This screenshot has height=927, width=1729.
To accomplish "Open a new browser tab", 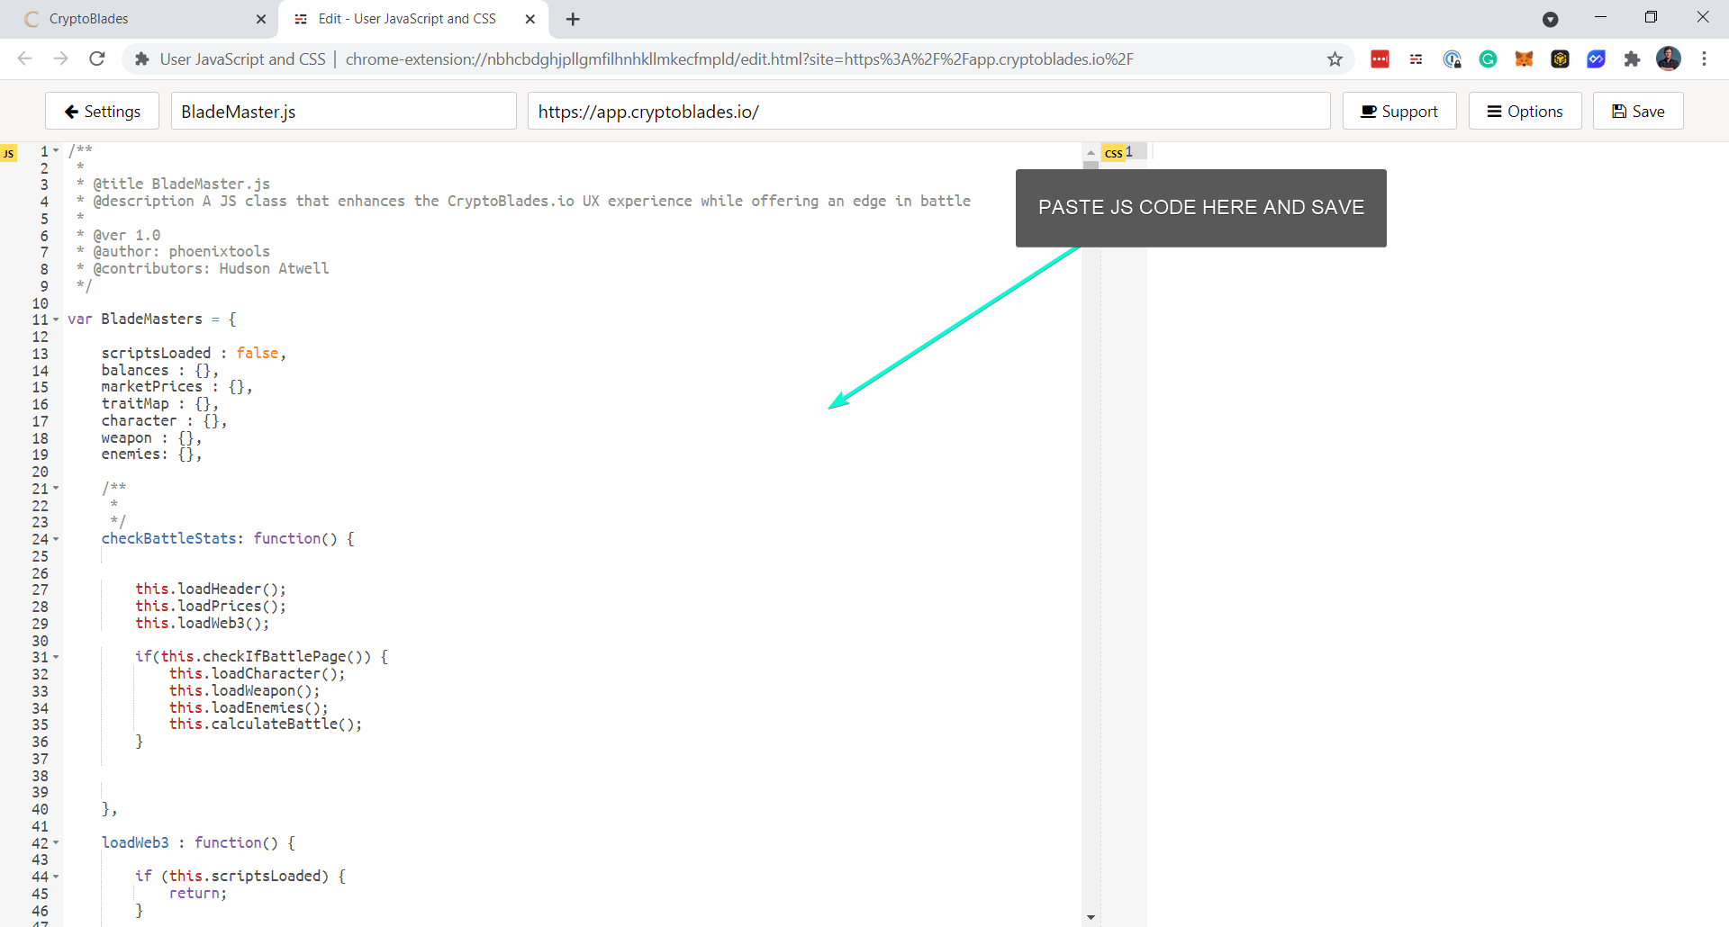I will [573, 19].
